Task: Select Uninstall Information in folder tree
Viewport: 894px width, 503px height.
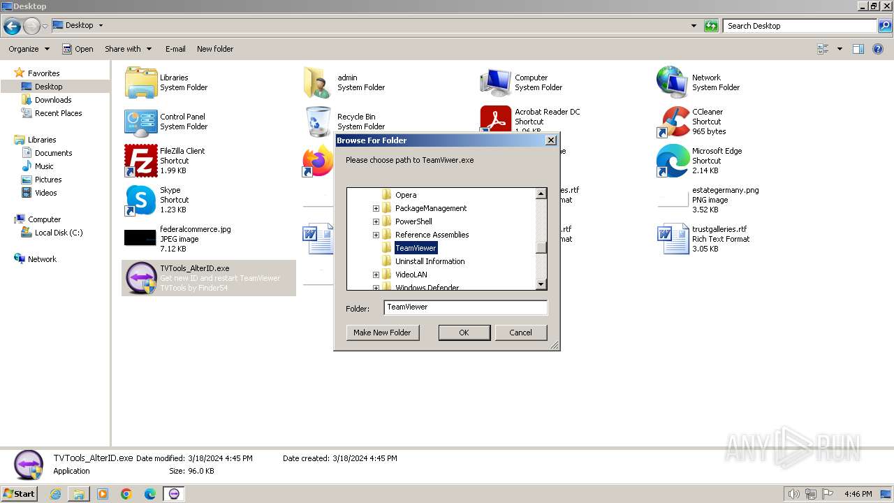Action: click(430, 261)
